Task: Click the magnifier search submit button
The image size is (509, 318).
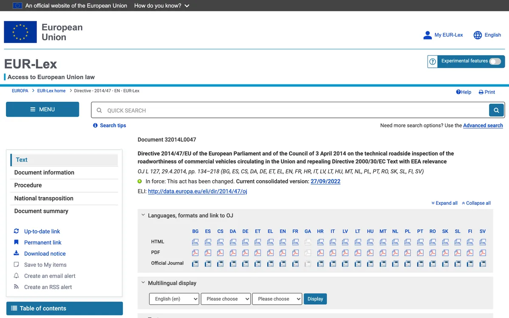Action: tap(496, 110)
